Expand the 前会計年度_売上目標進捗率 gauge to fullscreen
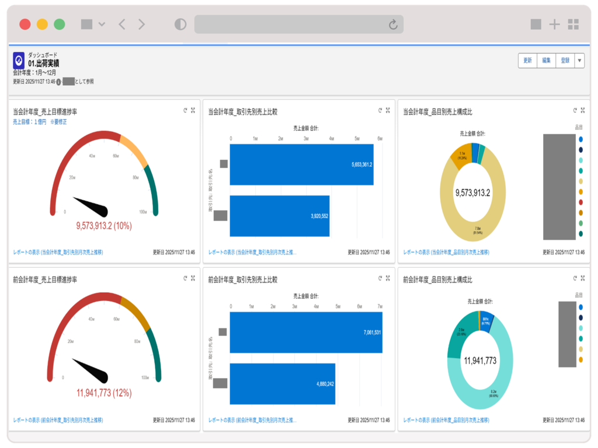The width and height of the screenshot is (598, 448). tap(193, 279)
